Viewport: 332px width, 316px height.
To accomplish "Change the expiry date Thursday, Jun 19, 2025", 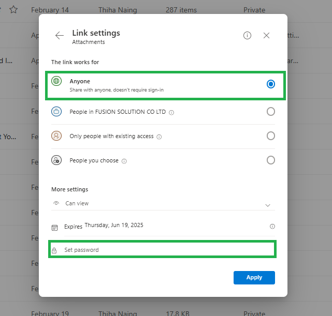I will pyautogui.click(x=114, y=225).
